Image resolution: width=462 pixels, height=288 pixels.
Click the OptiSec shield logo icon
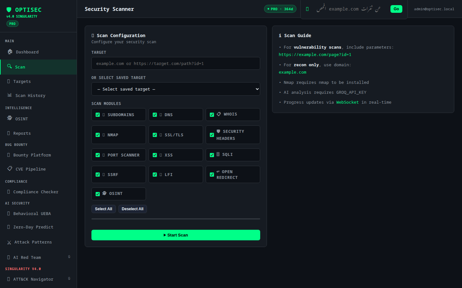coord(9,10)
